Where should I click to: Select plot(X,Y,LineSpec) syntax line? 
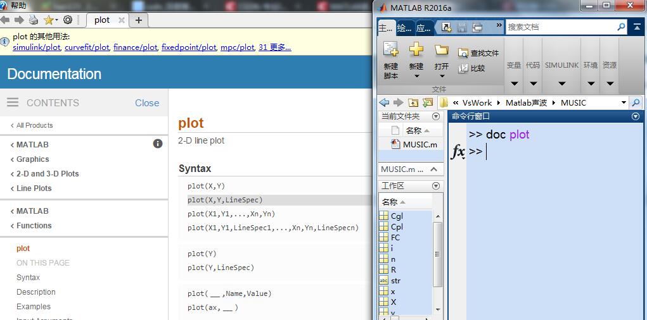click(x=225, y=200)
